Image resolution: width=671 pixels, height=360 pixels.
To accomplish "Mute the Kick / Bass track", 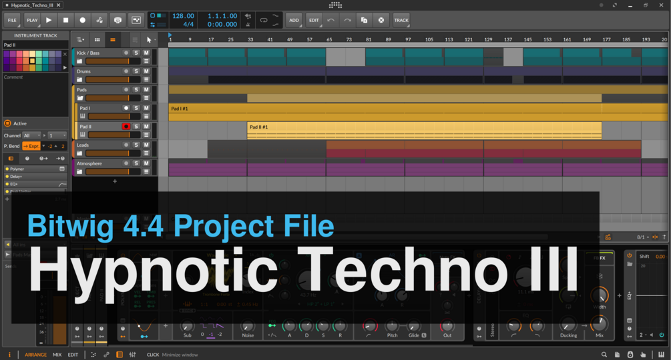I will tap(146, 53).
